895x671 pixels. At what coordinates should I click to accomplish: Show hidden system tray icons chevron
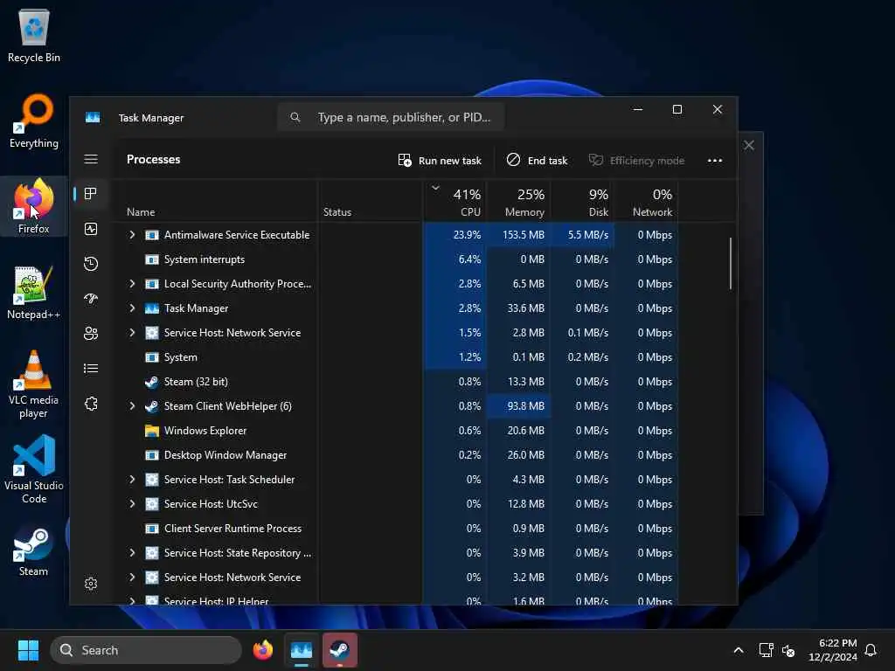pyautogui.click(x=738, y=650)
